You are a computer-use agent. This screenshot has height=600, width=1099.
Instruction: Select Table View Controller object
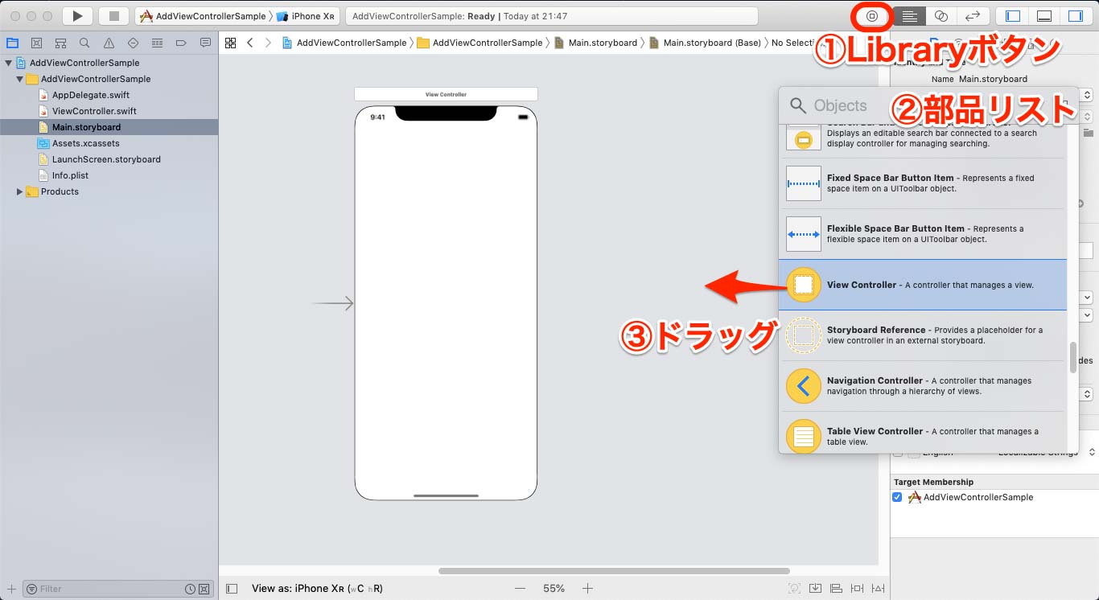[x=923, y=433]
